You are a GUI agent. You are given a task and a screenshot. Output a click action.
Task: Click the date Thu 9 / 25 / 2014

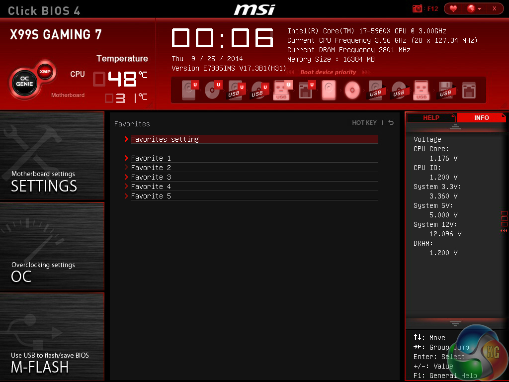pos(207,59)
